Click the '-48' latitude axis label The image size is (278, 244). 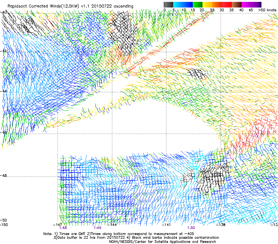coord(3,175)
